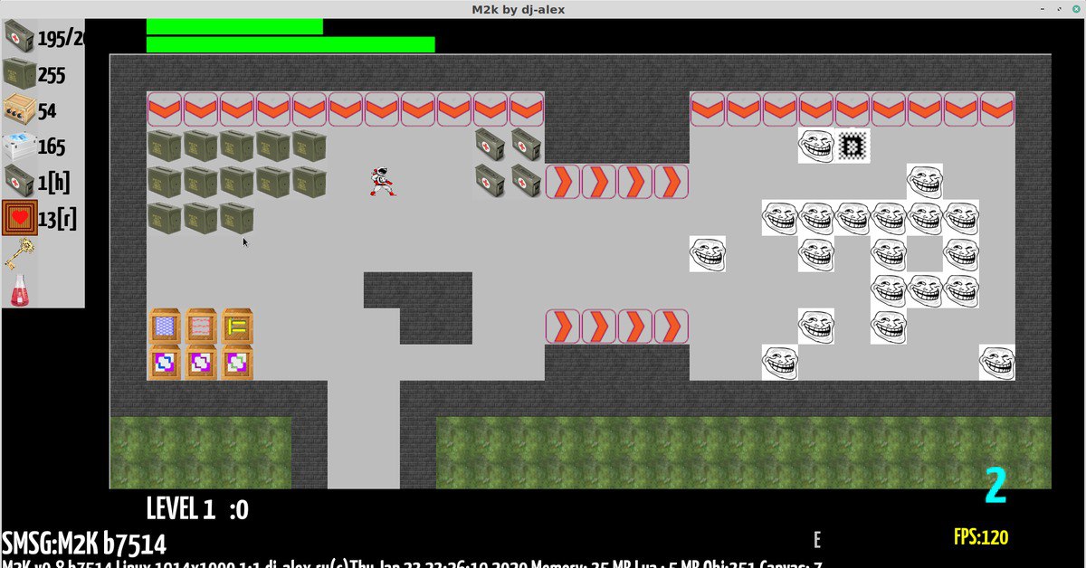This screenshot has height=568, width=1086.
Task: Grab the bottom-right medkit box in the group of four
Action: coord(527,181)
